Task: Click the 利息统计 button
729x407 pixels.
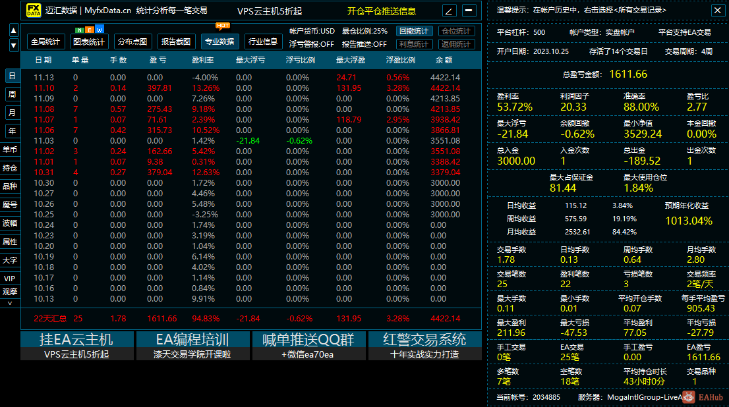Action: click(x=414, y=44)
